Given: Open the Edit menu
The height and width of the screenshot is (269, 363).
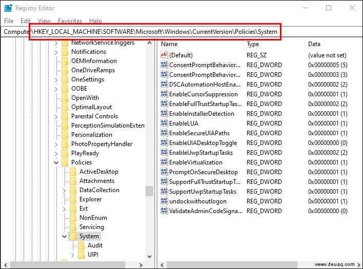Looking at the screenshot, I should click(26, 21).
